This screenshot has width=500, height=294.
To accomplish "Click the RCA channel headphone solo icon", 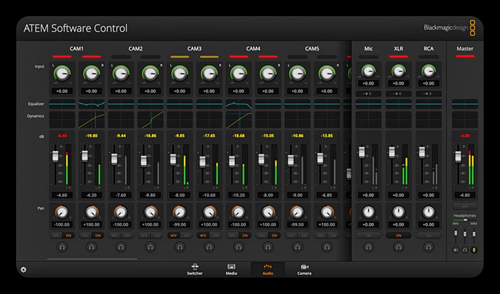I will 429,247.
